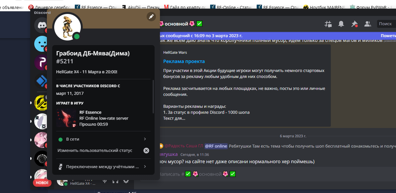Click the profile avatar in popup
This screenshot has width=396, height=193.
67,27
